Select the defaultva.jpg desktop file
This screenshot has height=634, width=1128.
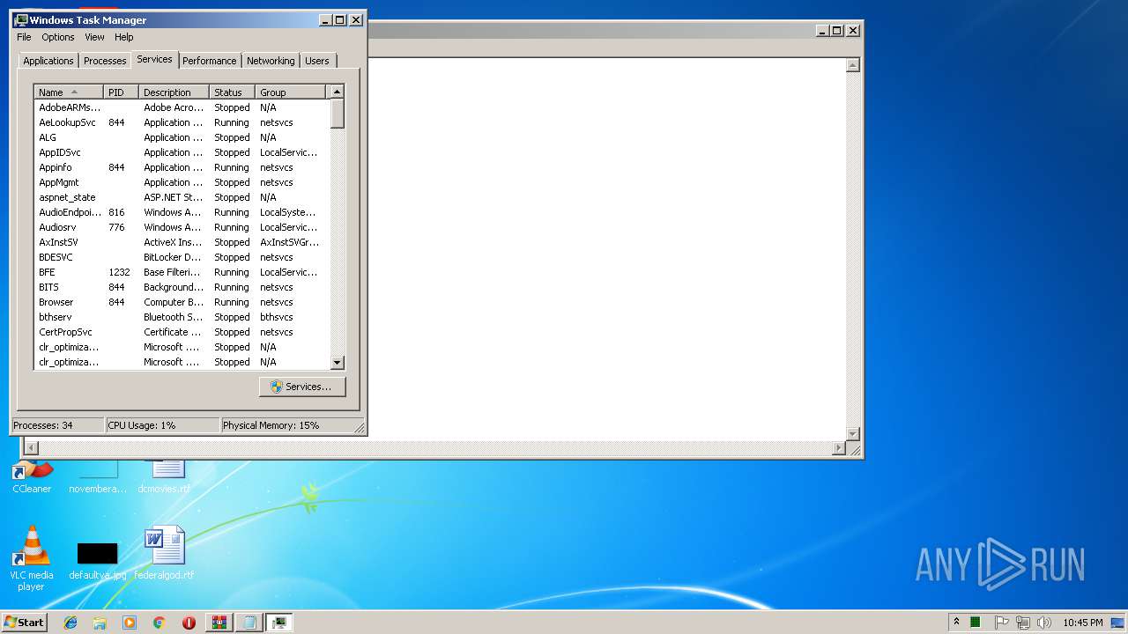(97, 561)
